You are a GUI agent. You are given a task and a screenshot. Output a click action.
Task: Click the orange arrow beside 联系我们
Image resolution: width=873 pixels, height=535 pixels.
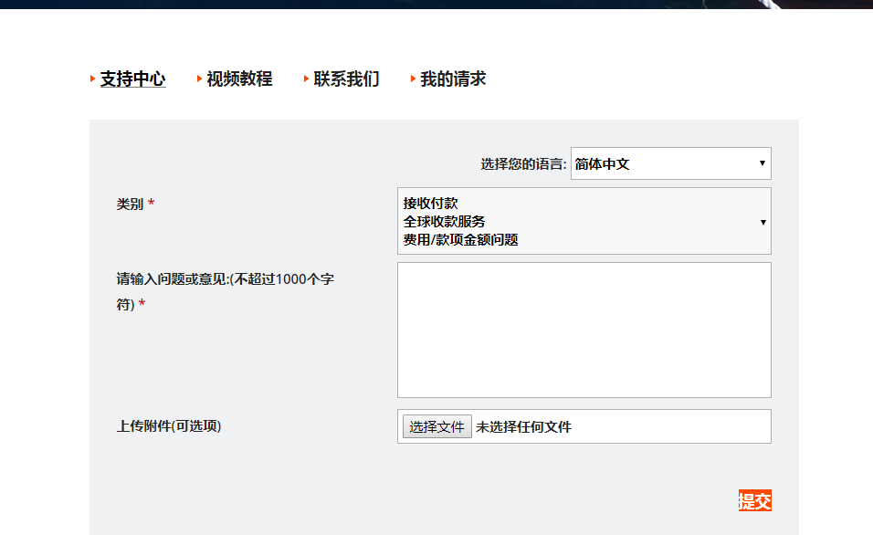click(306, 79)
